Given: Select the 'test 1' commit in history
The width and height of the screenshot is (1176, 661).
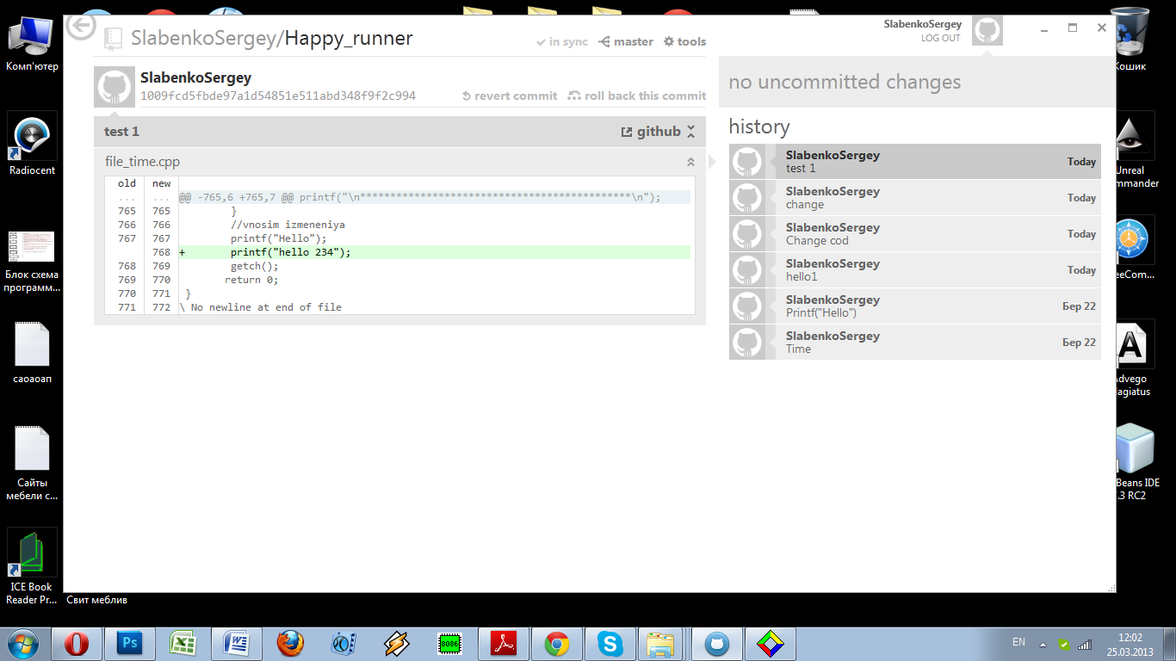Looking at the screenshot, I should tap(914, 162).
